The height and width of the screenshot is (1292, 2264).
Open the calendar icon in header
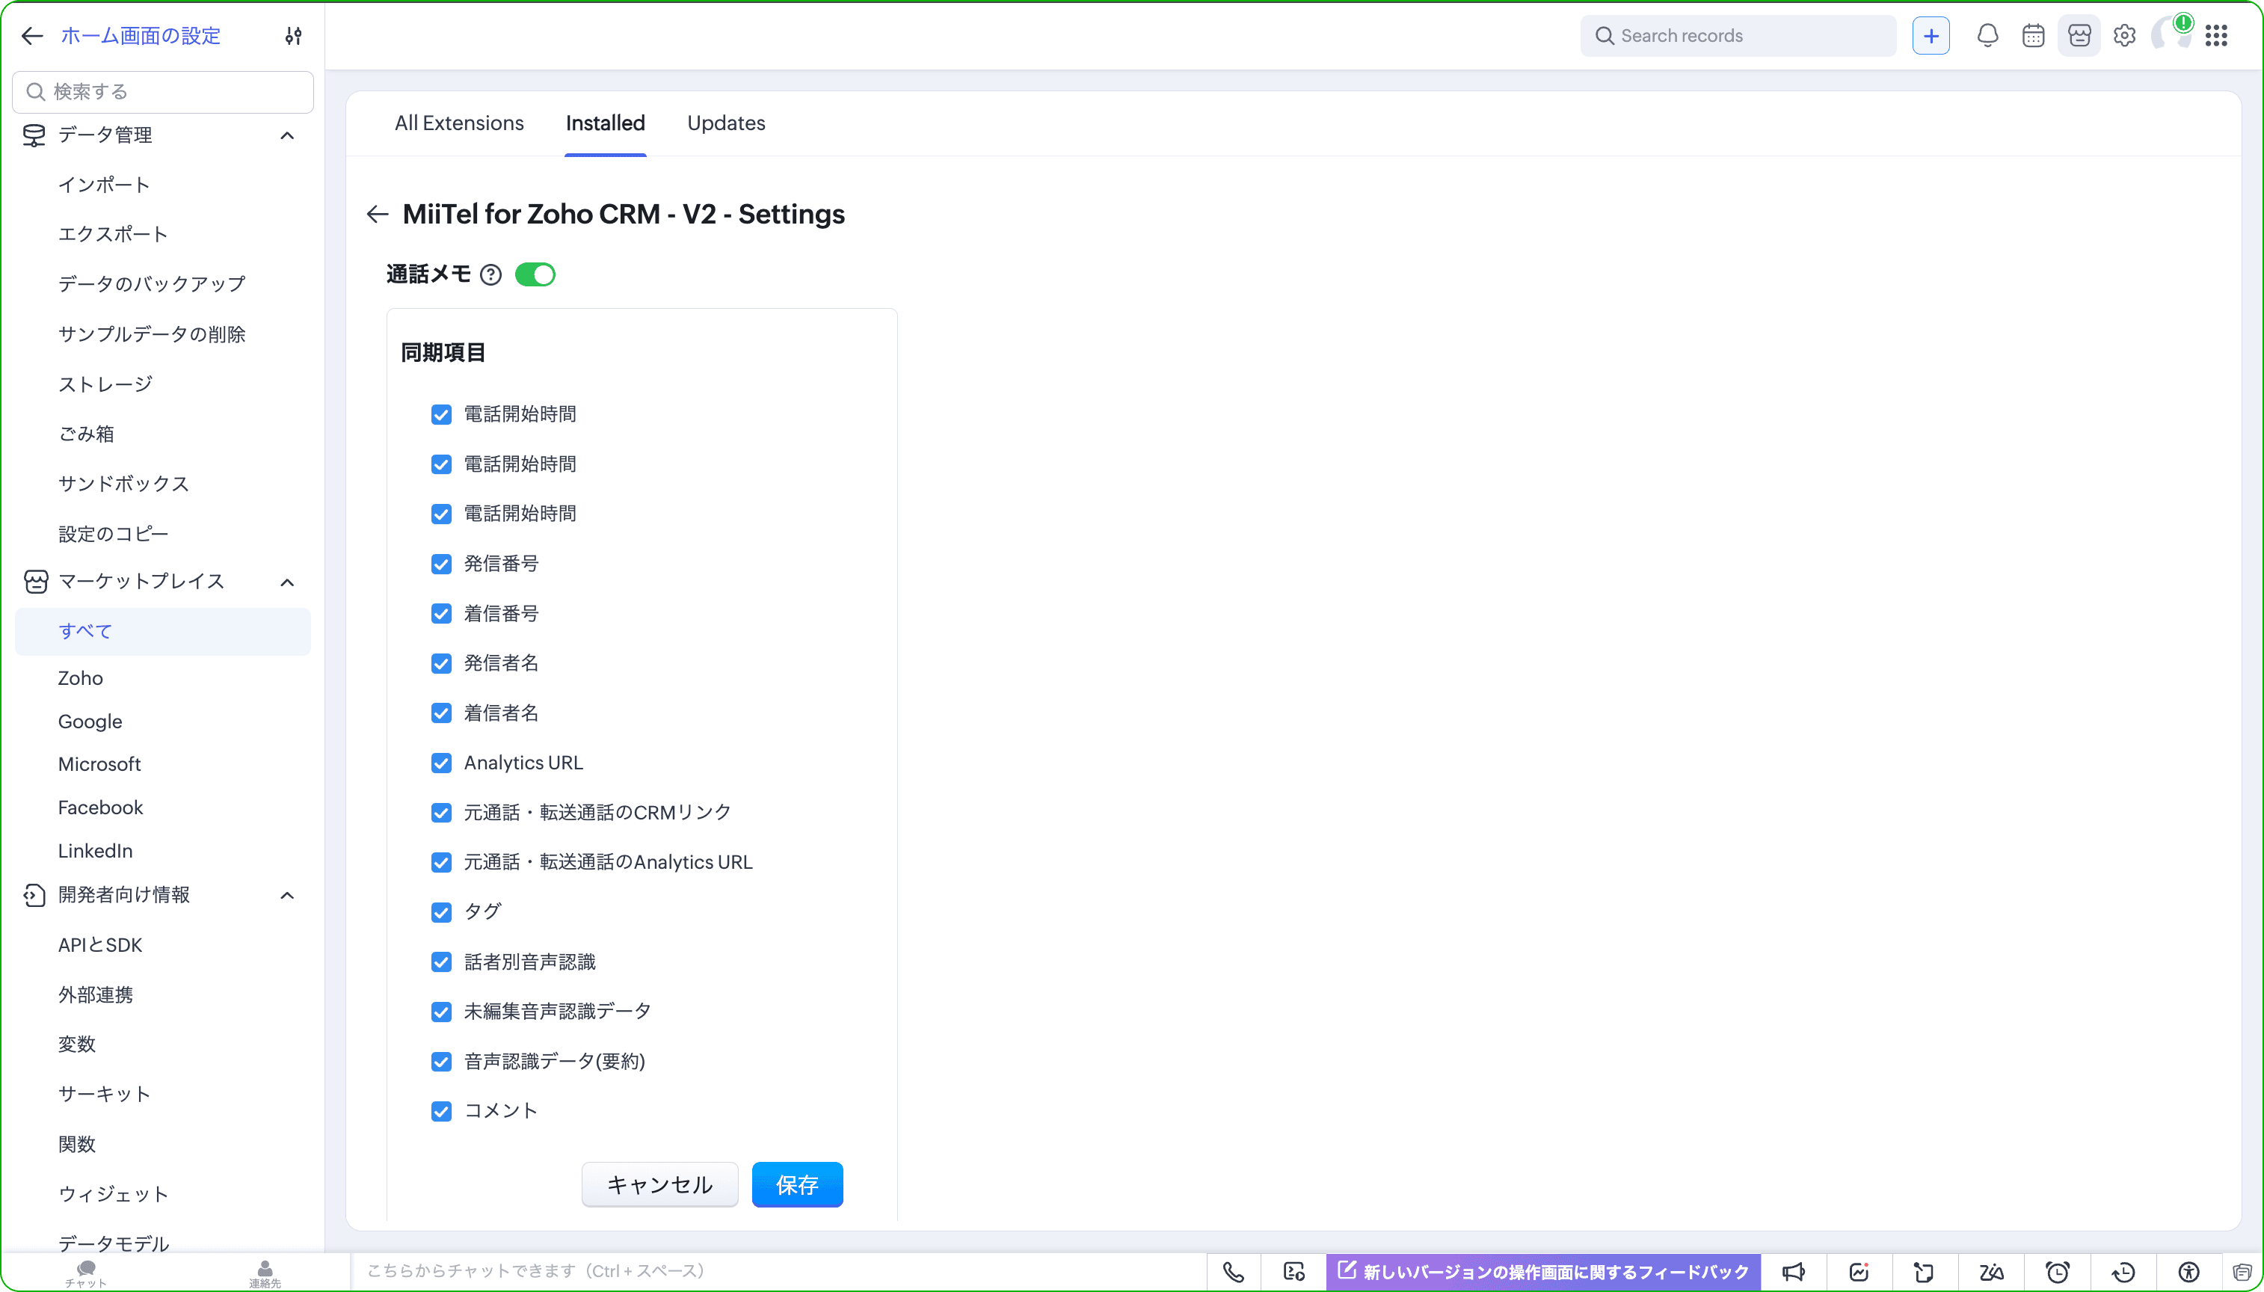pos(2034,35)
